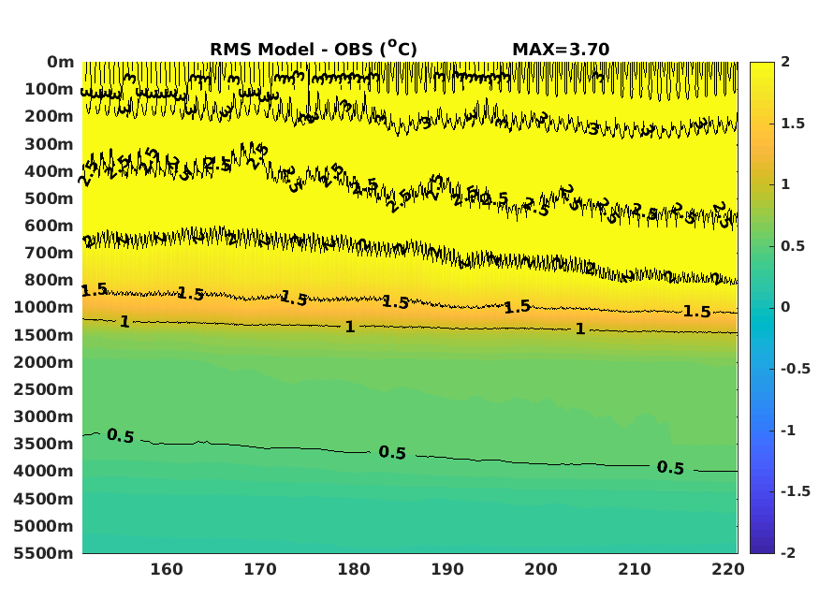Click the '800m' depth axis label
The height and width of the screenshot is (614, 819).
(x=49, y=280)
